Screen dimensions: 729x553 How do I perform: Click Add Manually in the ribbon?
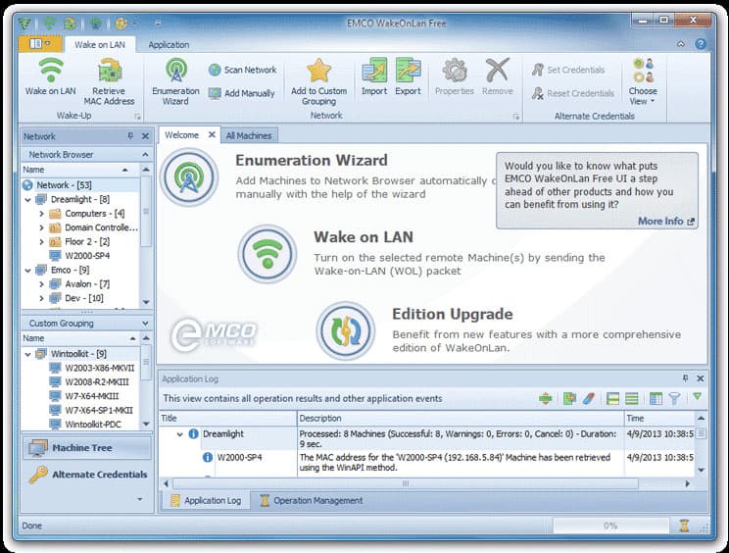(x=241, y=93)
